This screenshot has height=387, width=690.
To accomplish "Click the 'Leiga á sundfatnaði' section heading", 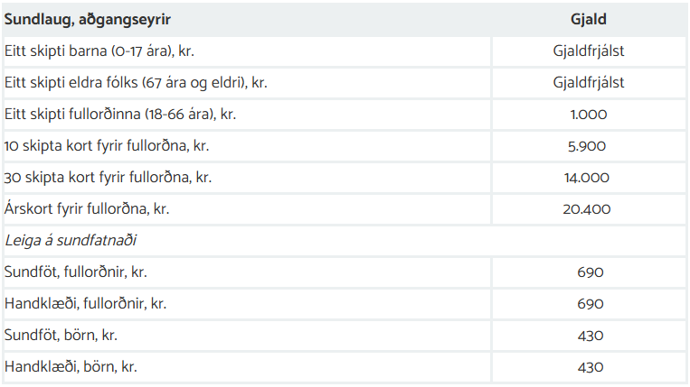I will pos(64,241).
